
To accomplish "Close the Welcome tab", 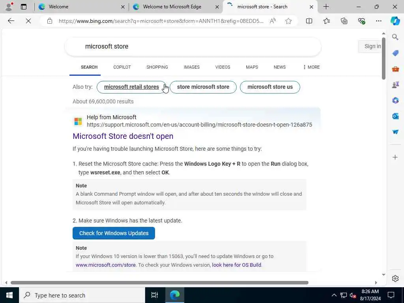I will 123,7.
